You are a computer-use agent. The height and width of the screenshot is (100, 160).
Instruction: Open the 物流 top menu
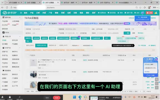pyautogui.click(x=81, y=13)
